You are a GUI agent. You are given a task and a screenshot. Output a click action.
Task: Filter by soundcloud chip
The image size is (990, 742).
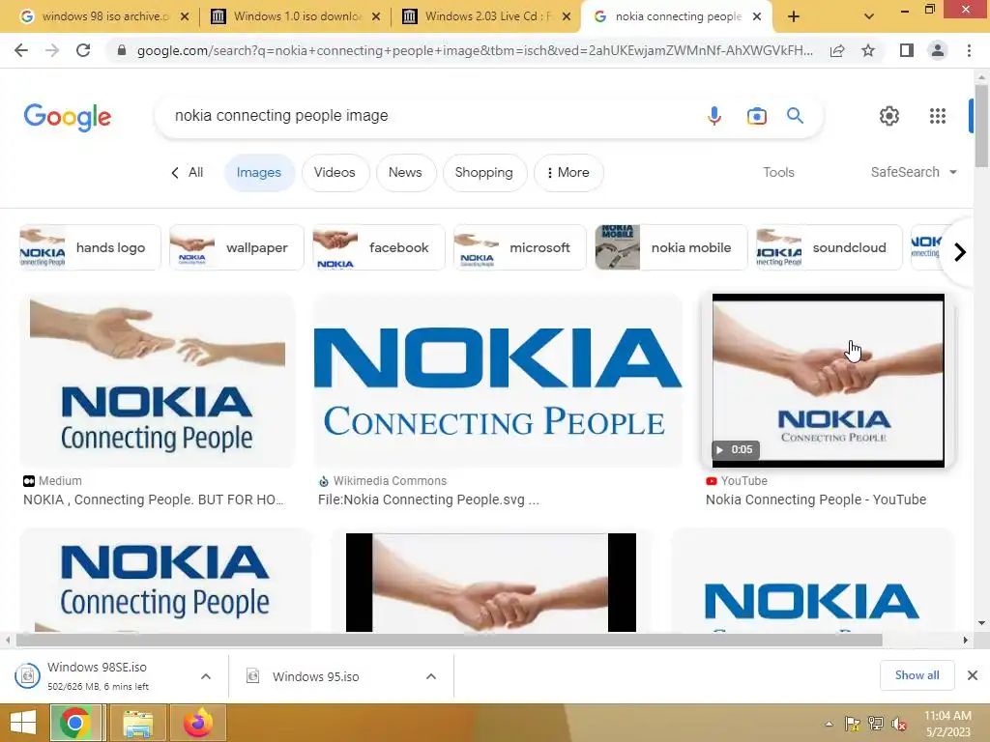(829, 247)
